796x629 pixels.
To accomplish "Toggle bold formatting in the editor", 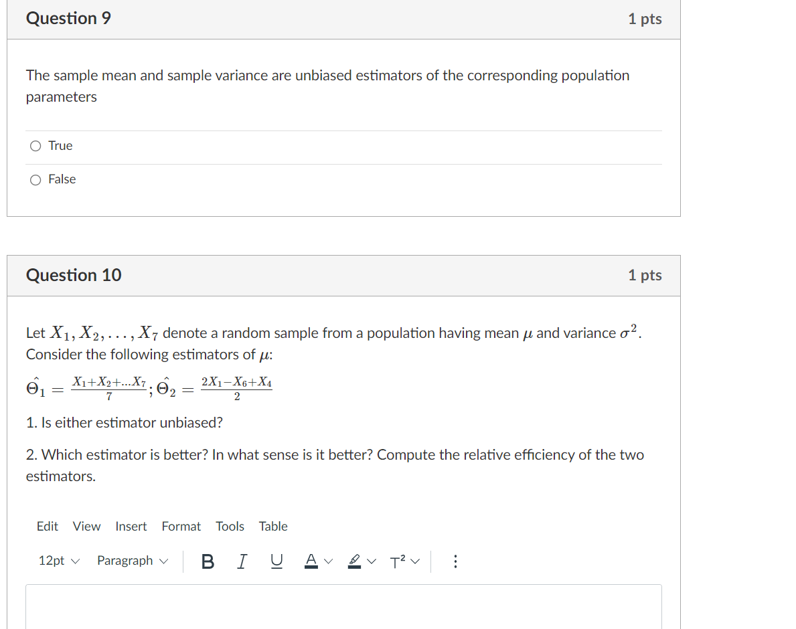I will pos(208,561).
